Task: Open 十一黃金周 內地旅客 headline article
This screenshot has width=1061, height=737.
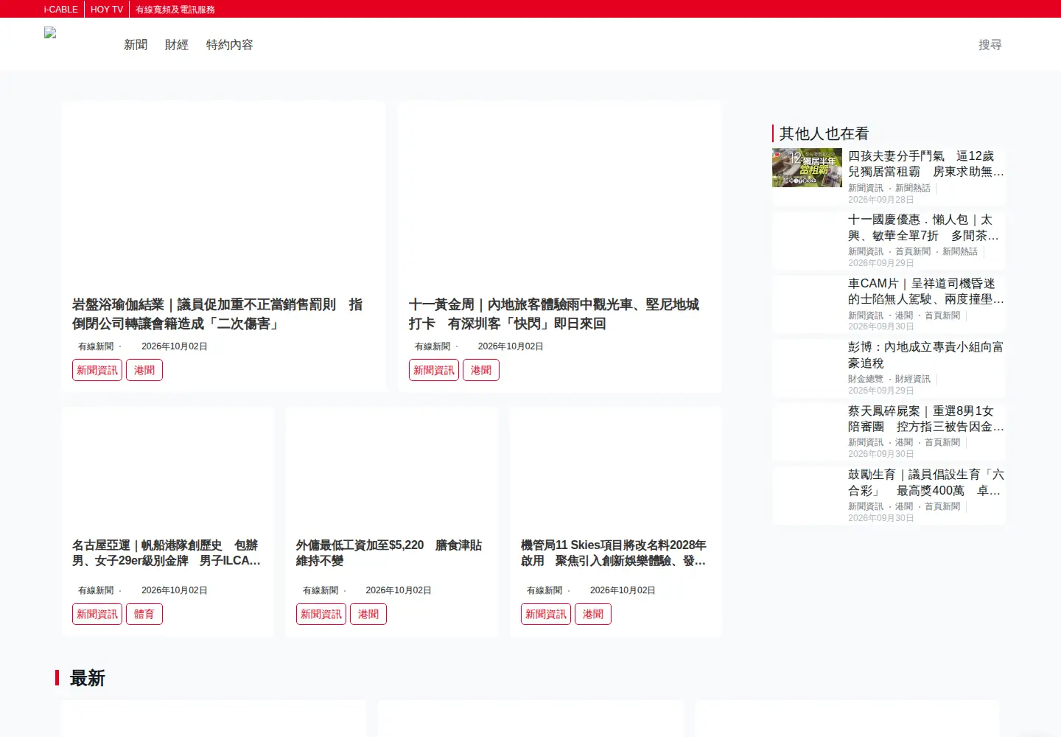Action: coord(554,314)
